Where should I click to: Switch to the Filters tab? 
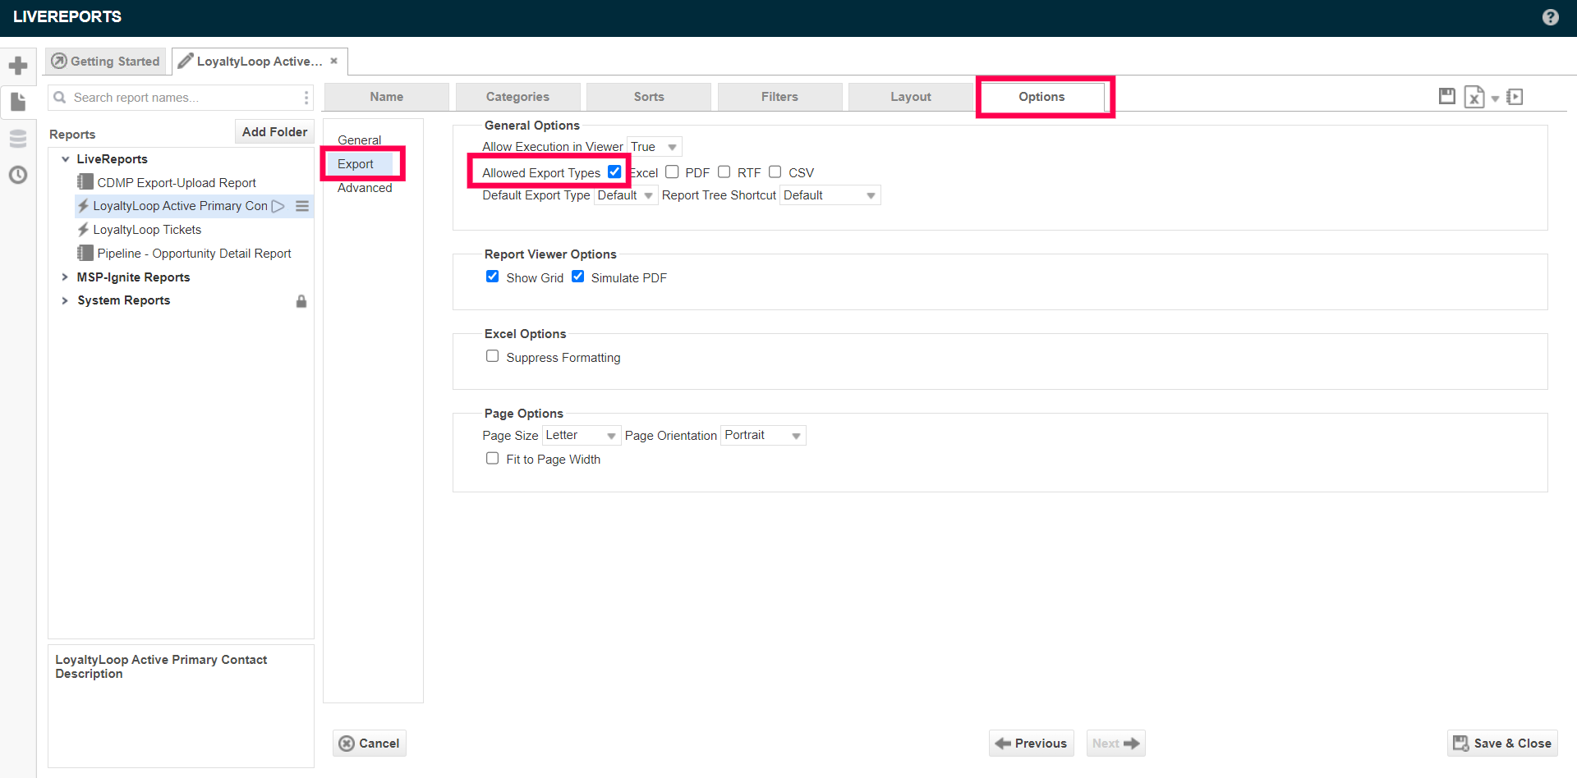(779, 97)
